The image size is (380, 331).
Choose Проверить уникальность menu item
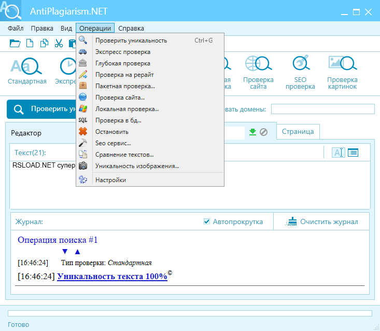[150, 40]
